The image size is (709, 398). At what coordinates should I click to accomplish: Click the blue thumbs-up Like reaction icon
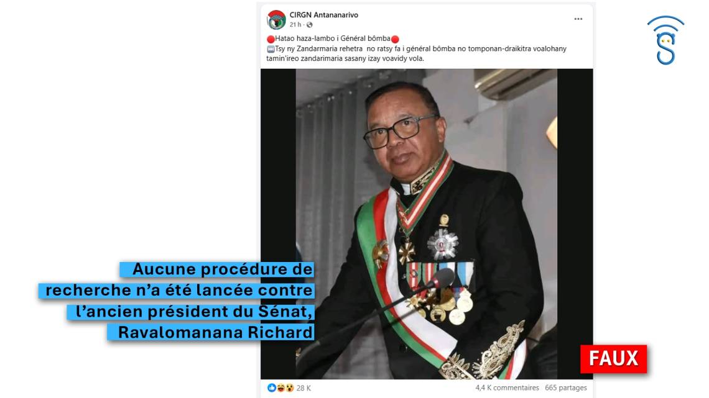271,387
